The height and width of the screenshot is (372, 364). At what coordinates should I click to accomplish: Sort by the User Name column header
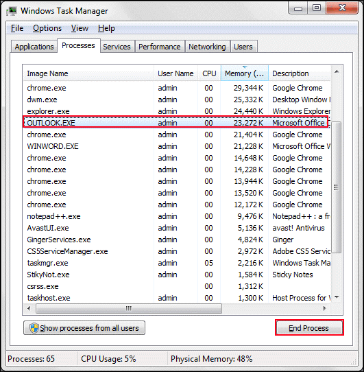(176, 73)
